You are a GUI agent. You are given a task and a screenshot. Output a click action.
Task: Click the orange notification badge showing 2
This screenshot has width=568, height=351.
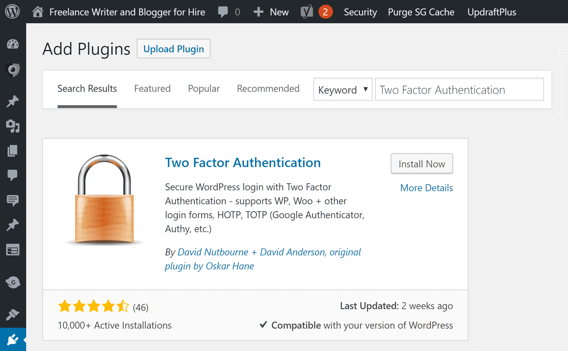pyautogui.click(x=325, y=12)
